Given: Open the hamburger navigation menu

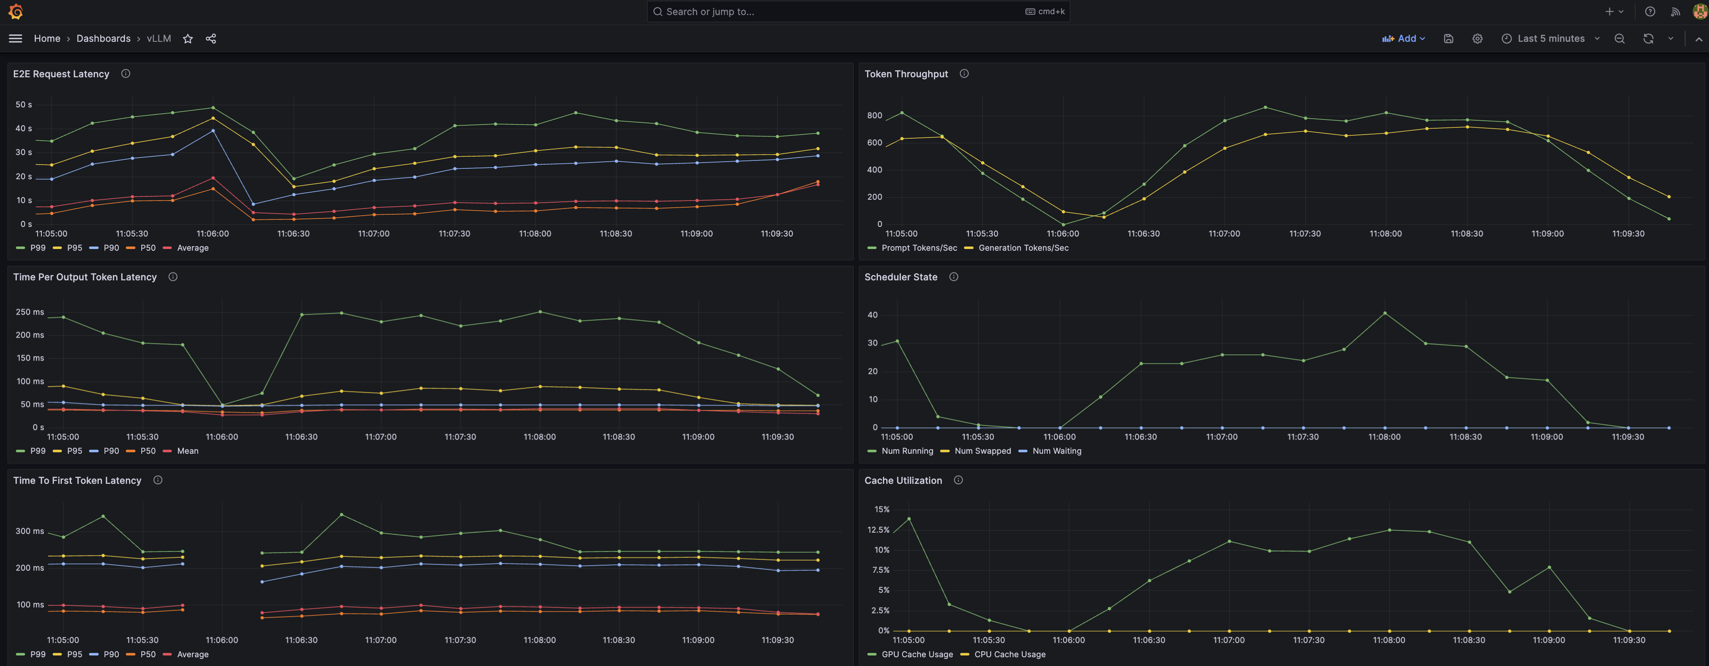Looking at the screenshot, I should click(x=15, y=38).
